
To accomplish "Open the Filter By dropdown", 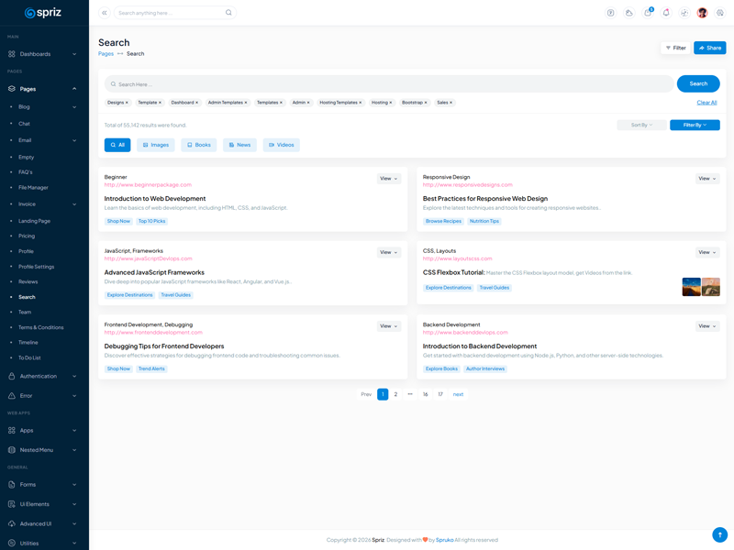I will 695,125.
